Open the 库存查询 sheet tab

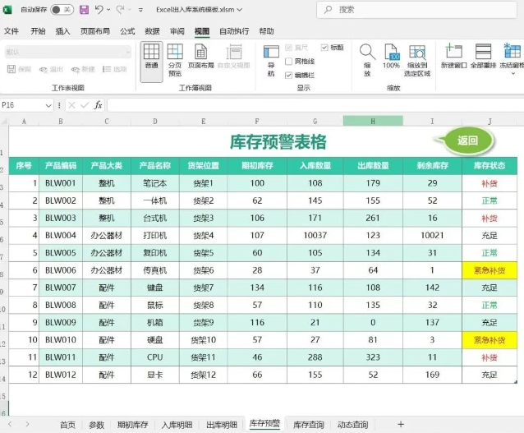click(309, 425)
